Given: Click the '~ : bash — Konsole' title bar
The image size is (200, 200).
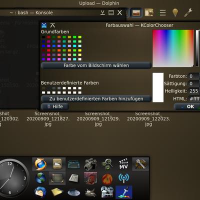Looking at the screenshot, I should point(31,12).
